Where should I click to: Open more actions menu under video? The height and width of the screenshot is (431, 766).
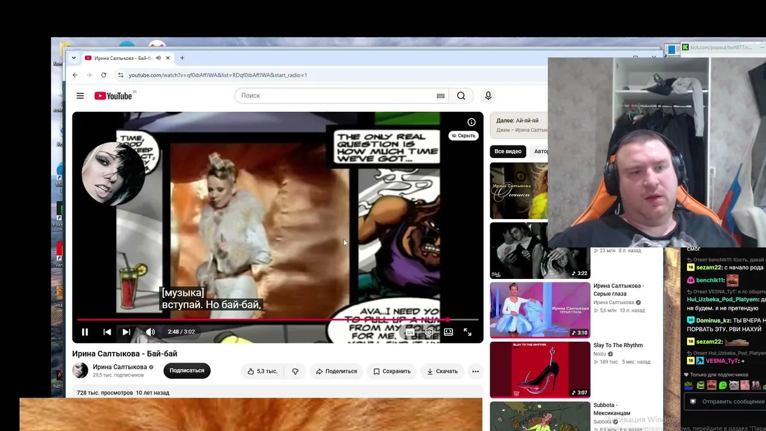click(475, 371)
